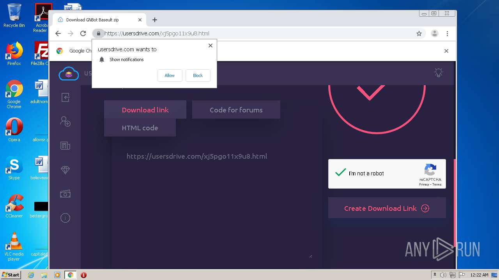
Task: Open media player taskbar icon
Action: tap(57, 275)
